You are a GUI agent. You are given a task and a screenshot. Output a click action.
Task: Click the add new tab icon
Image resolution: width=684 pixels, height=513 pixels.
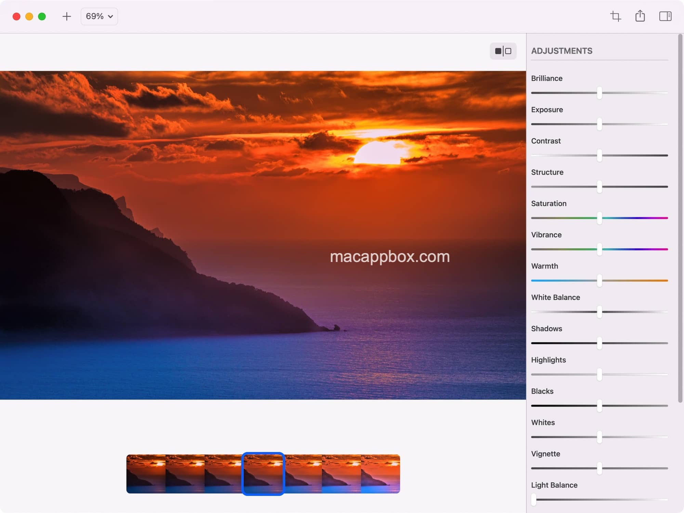(66, 16)
